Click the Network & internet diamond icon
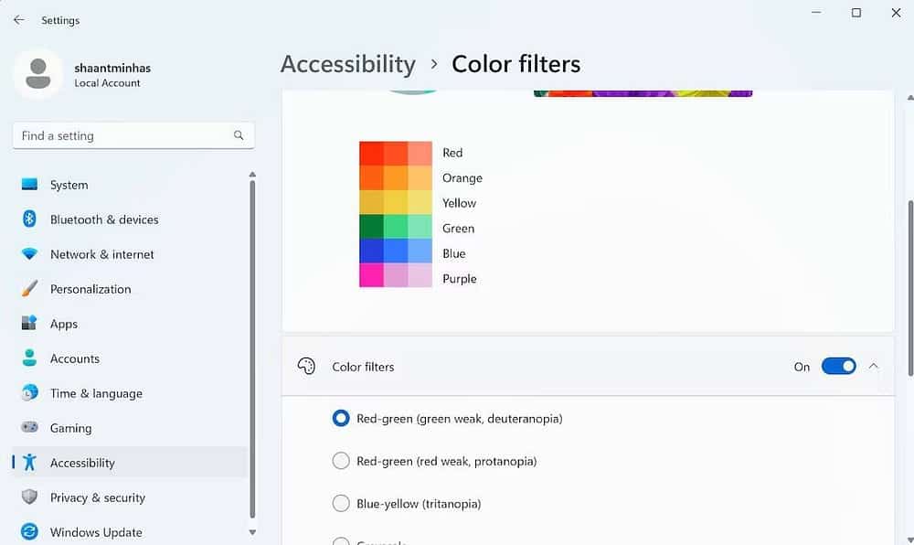914x545 pixels. (28, 254)
